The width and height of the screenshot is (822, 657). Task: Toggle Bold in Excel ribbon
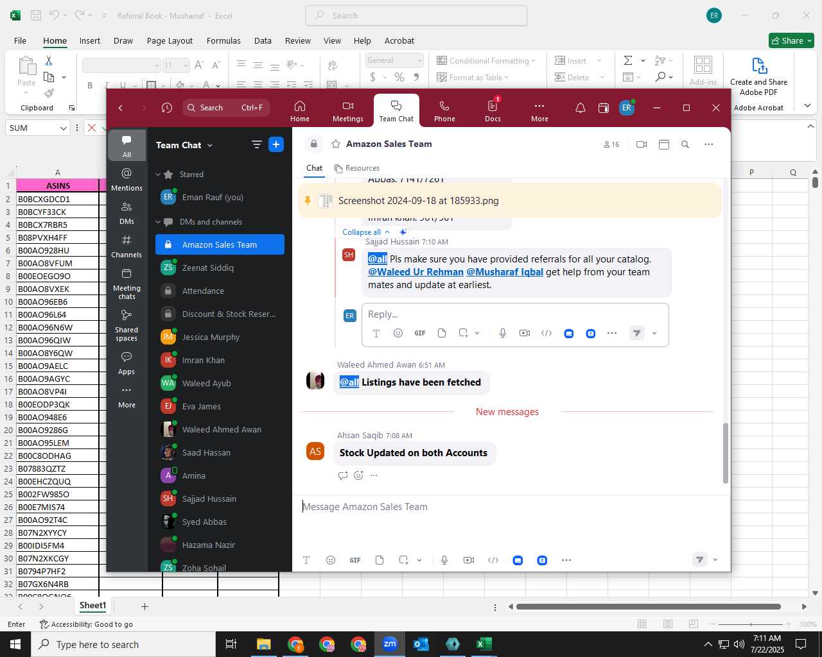90,85
